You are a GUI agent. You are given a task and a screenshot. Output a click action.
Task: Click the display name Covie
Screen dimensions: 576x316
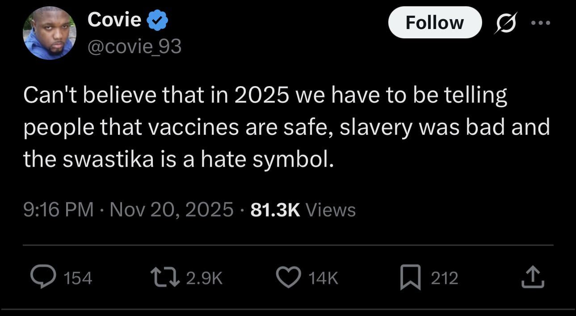(x=114, y=19)
